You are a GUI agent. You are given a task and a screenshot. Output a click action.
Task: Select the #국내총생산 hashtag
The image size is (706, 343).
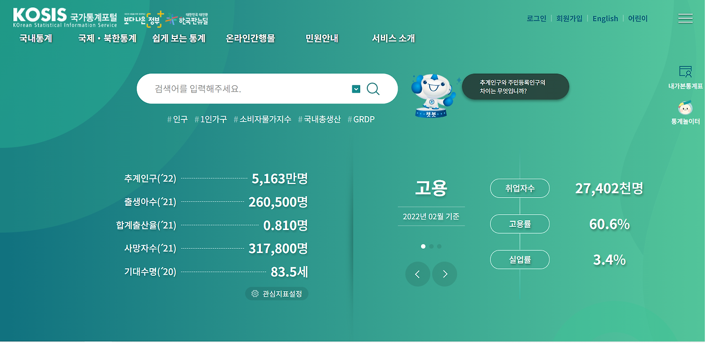pos(319,119)
